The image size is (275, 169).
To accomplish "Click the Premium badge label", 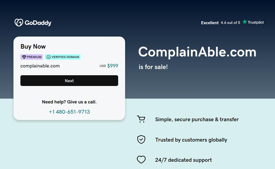I will (x=34, y=57).
